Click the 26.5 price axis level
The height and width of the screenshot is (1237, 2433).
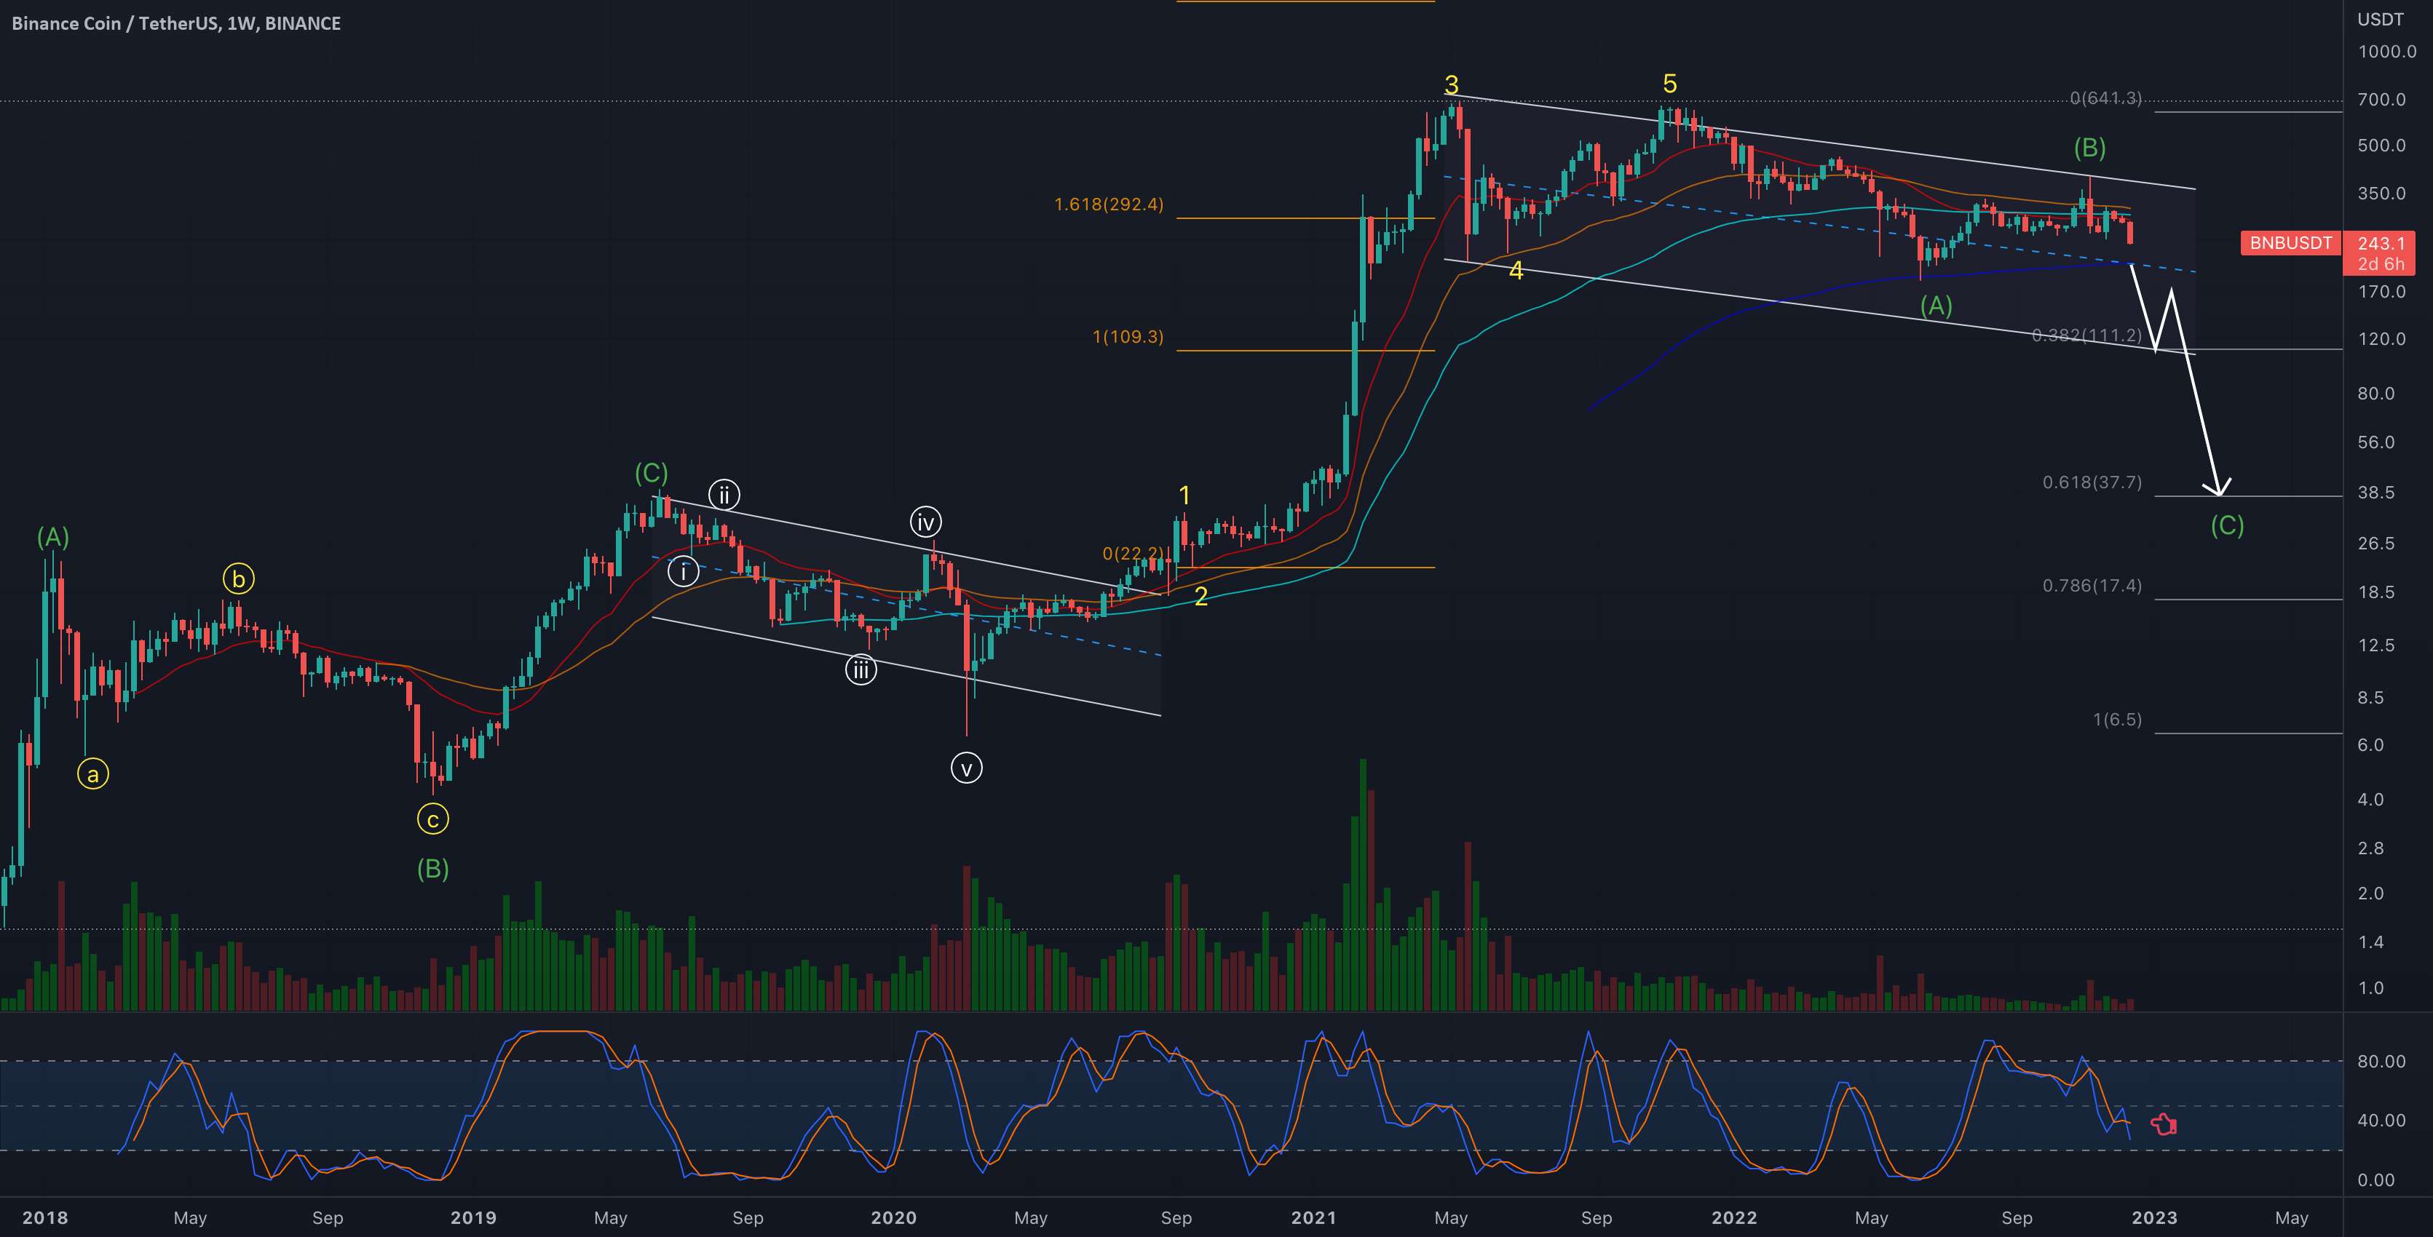(2375, 543)
